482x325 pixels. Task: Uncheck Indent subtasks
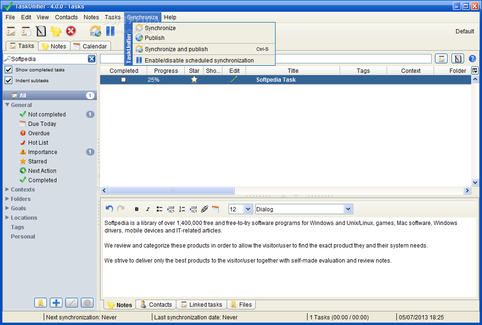(x=8, y=80)
